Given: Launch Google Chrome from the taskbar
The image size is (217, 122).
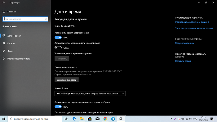Looking at the screenshot, I should pyautogui.click(x=105, y=119).
